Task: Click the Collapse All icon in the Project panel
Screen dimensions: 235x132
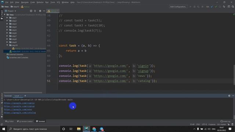Action: coord(35,11)
